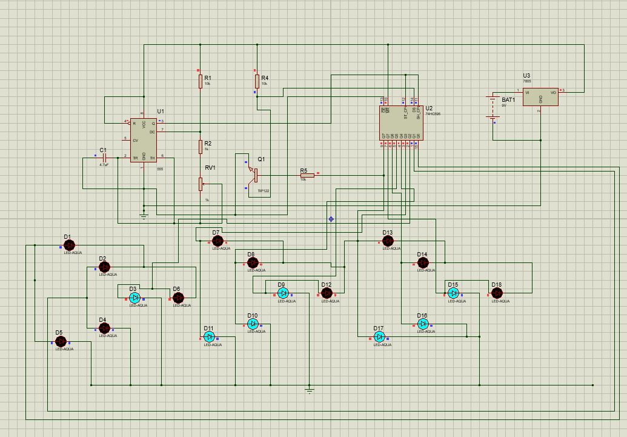Click the 74HC595 part label
The height and width of the screenshot is (437, 627).
(433, 114)
